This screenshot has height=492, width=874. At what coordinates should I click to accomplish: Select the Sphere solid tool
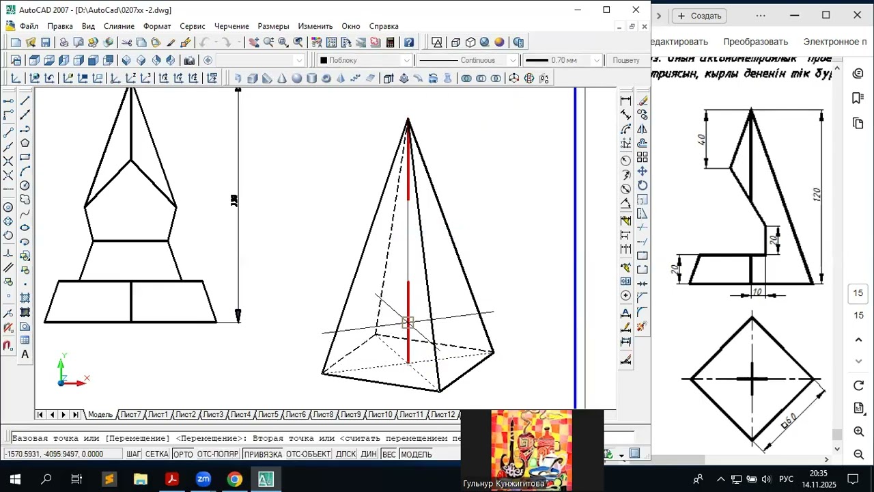coord(297,79)
